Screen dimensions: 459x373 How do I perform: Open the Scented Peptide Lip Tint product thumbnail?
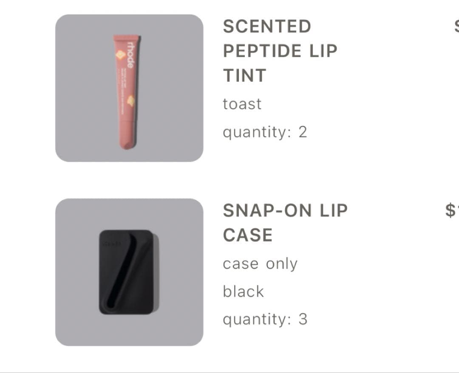point(129,88)
